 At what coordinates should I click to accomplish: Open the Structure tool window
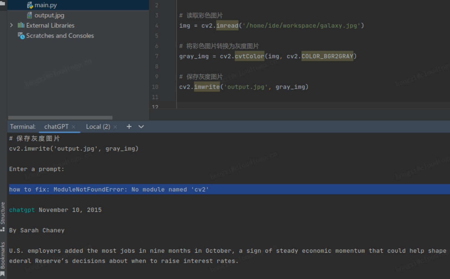coord(3,216)
